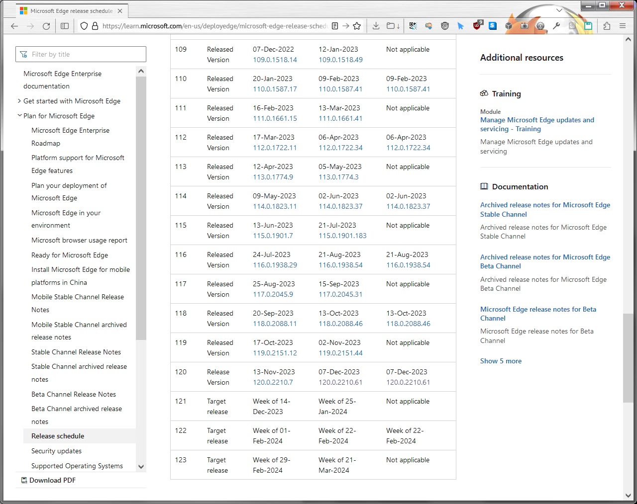This screenshot has height=504, width=637.
Task: Open Ready for Microsoft Edge
Action: [x=70, y=255]
